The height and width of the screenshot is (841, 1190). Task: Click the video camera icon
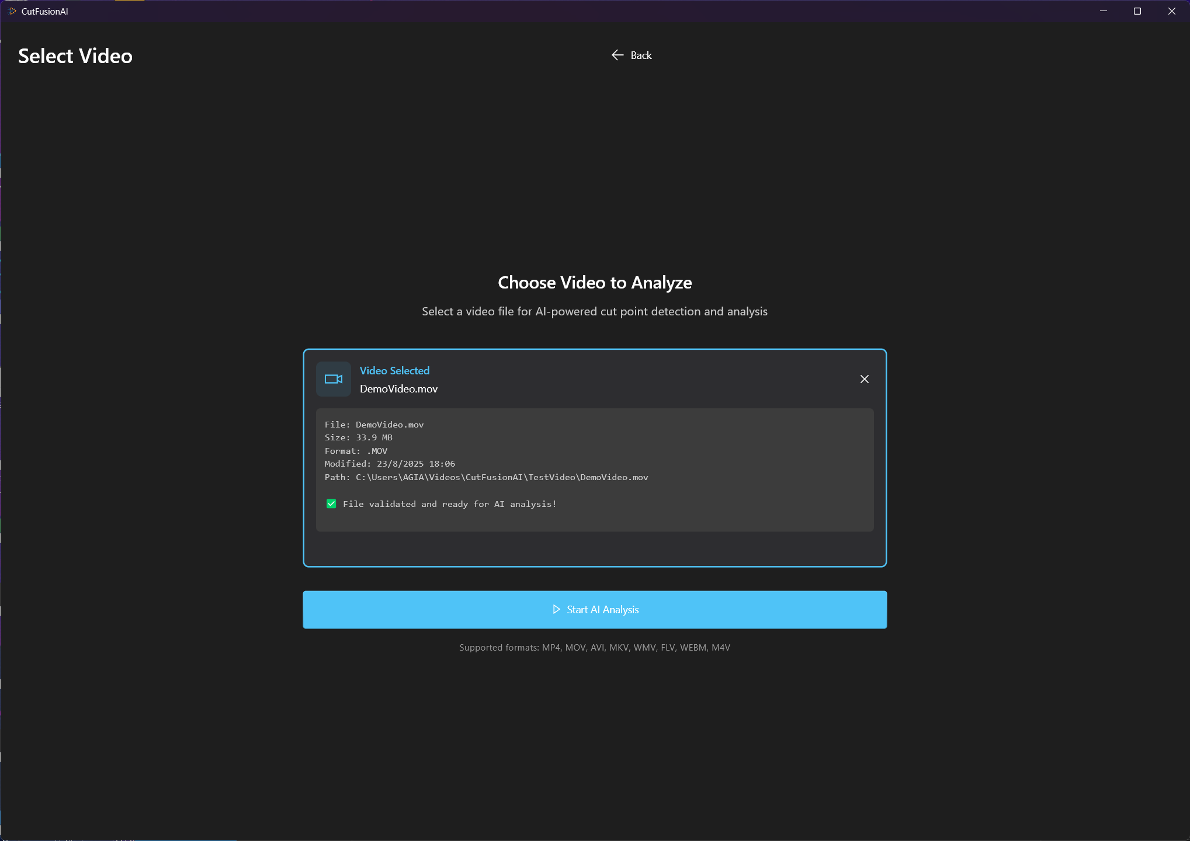coord(334,379)
